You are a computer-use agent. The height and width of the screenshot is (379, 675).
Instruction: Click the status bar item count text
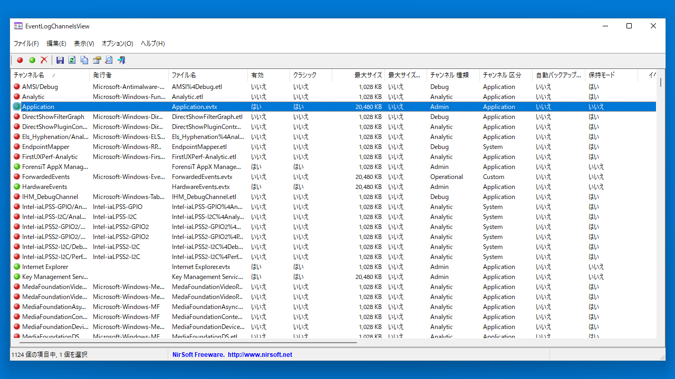pyautogui.click(x=50, y=355)
